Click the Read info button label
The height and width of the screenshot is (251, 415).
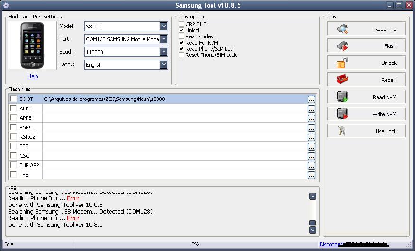pyautogui.click(x=385, y=29)
